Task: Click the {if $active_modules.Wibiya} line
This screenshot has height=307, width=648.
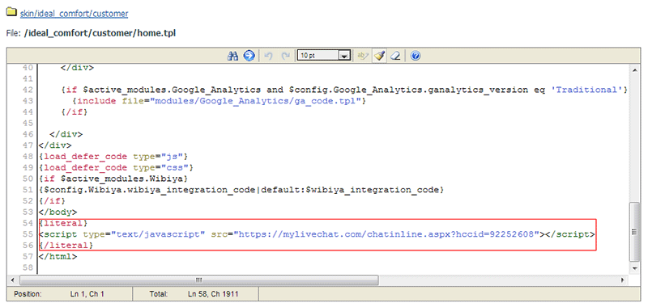Action: [x=114, y=179]
